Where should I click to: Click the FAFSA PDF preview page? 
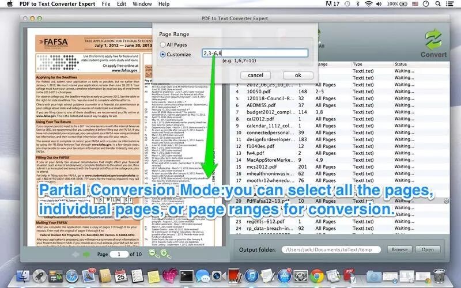pos(124,137)
